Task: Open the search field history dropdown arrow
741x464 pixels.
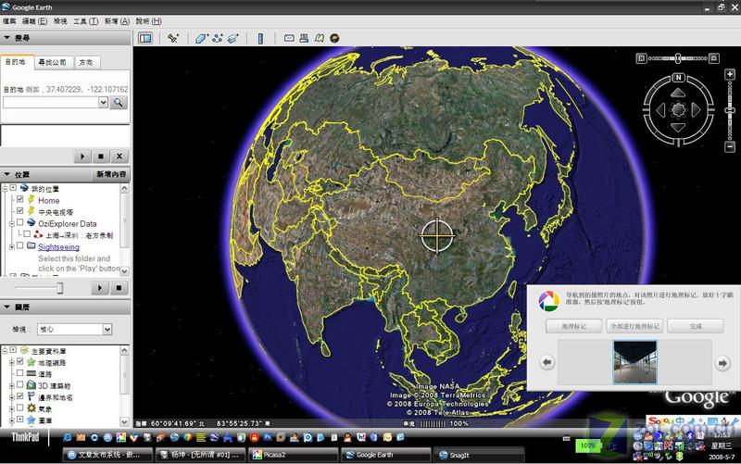Action: (x=104, y=102)
